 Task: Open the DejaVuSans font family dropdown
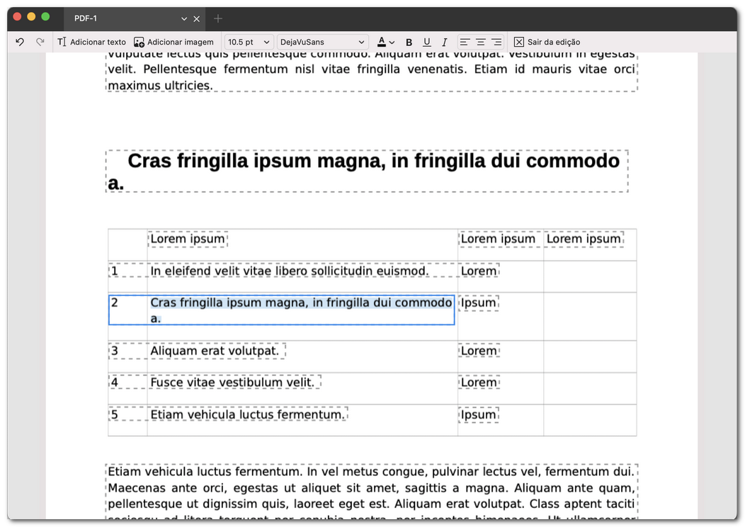[323, 42]
